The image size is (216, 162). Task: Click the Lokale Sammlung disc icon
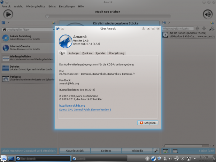point(6,38)
